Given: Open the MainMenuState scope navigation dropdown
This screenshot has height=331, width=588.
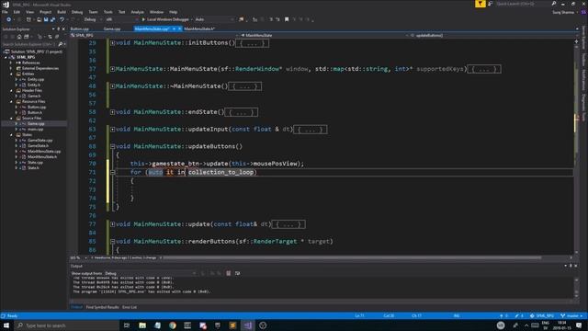Looking at the screenshot, I should click(322, 36).
